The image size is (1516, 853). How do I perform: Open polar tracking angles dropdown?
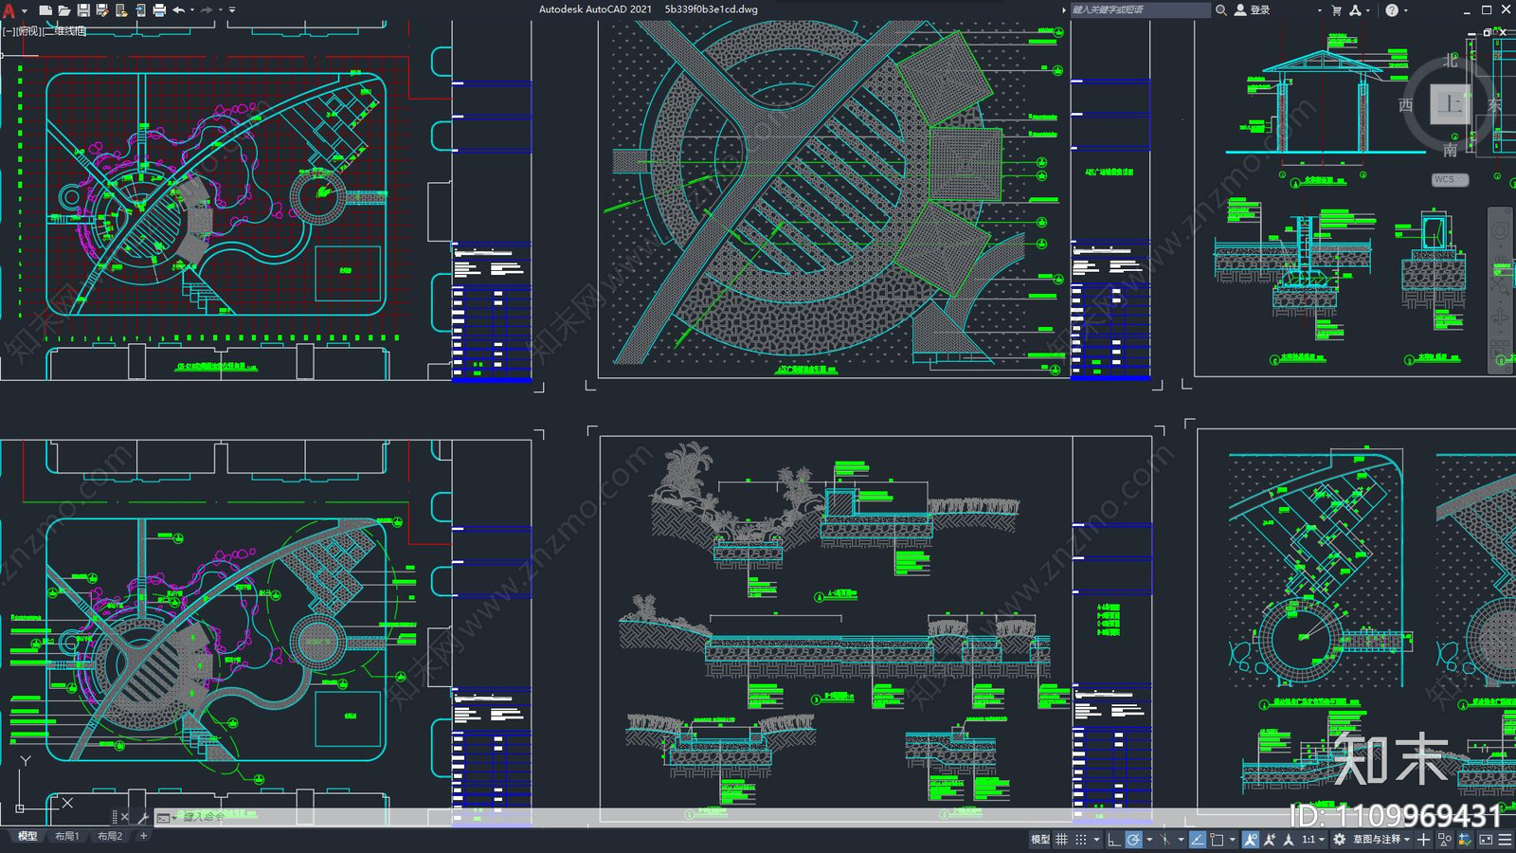(1149, 839)
